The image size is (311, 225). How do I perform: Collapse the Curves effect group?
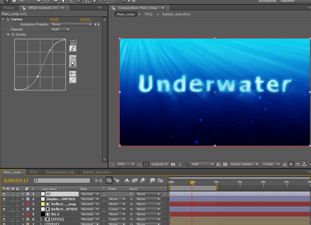click(3, 19)
